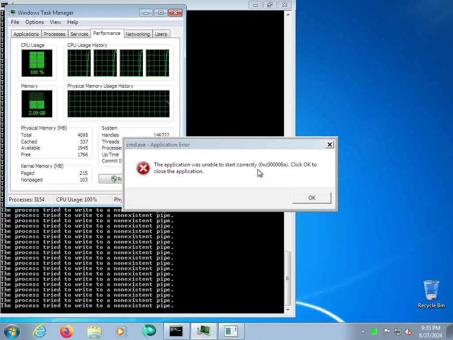Click the first CPU Usage History graph

[x=79, y=63]
